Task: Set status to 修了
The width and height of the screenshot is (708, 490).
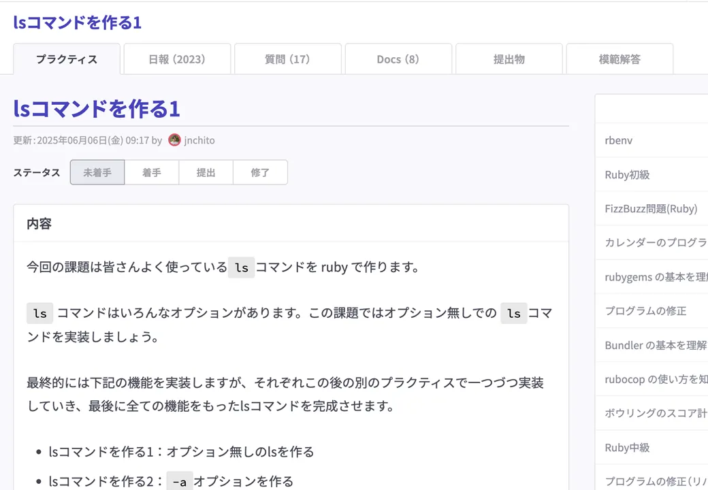Action: pos(260,172)
